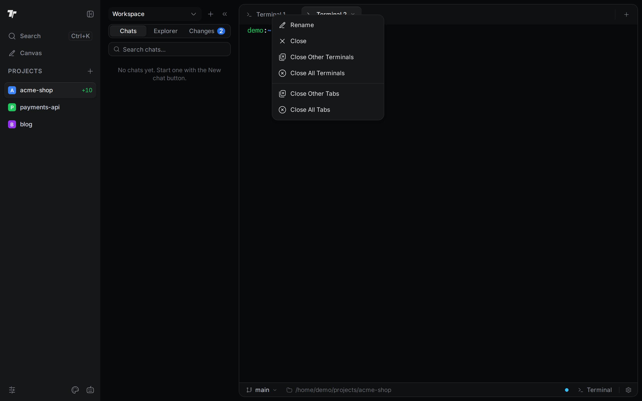Viewport: 642px width, 401px height.
Task: Choose Close in the context menu
Action: [x=328, y=41]
